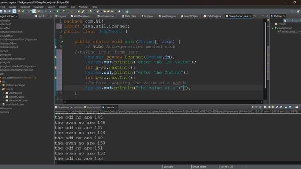This screenshot has height=169, width=301.
Task: Collapse the SwapTwono class in Outline
Action: (x=272, y=28)
